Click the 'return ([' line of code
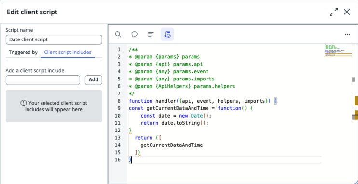 pos(148,138)
